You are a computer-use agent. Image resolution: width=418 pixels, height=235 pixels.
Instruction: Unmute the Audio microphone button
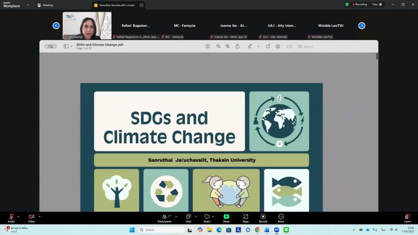[11, 217]
